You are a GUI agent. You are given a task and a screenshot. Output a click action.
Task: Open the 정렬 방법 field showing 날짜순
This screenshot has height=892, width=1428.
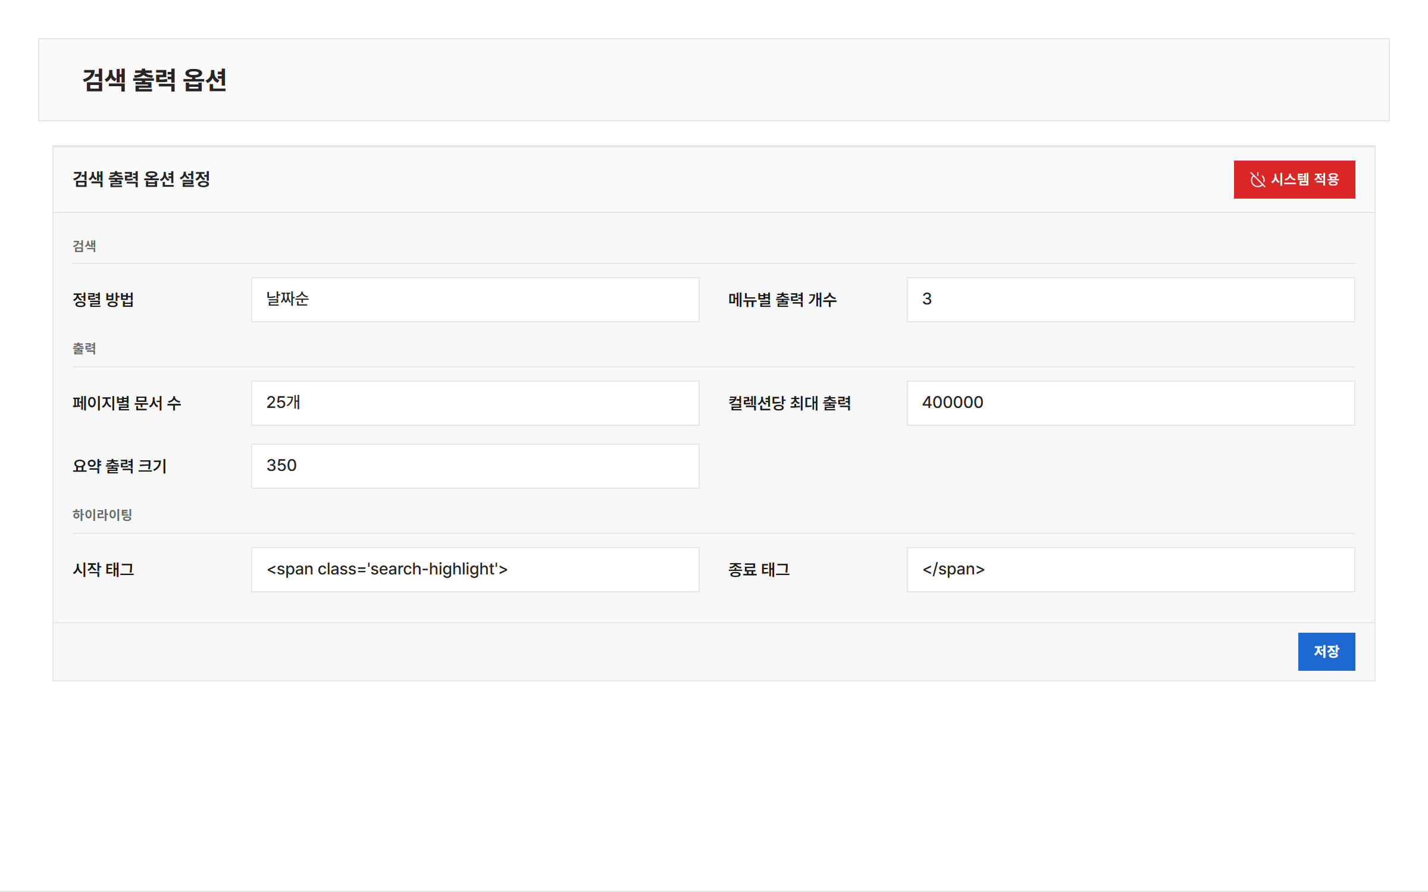click(475, 300)
